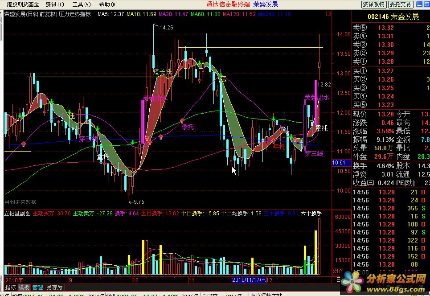Click the 南京行情主站 status bar entry
This screenshot has height=296, width=430.
(x=266, y=295)
